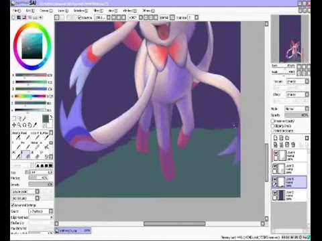The image size is (322, 241).
Task: Swap foreground and background colors
Action: point(51,116)
